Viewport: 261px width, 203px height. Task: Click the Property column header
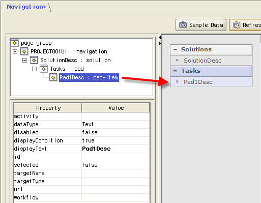[x=48, y=108]
